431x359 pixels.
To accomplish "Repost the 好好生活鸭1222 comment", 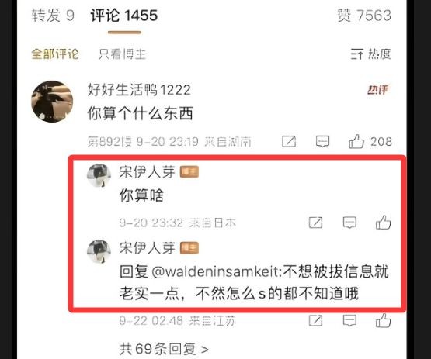I will 289,142.
